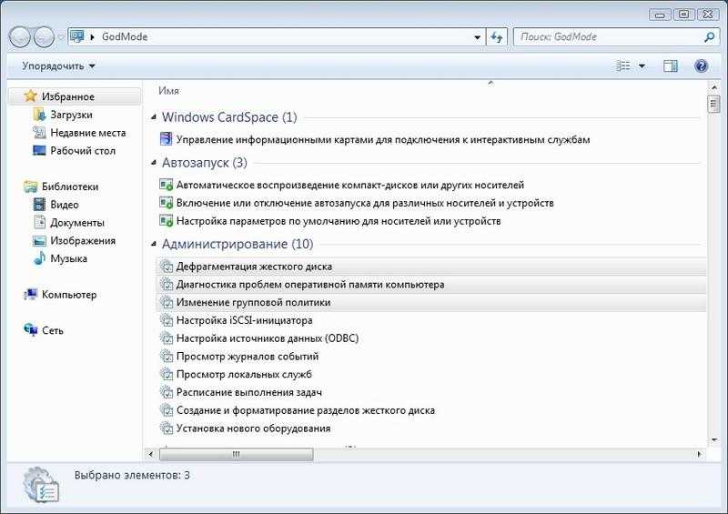
Task: Collapse the Администрирование group
Action: coord(154,244)
